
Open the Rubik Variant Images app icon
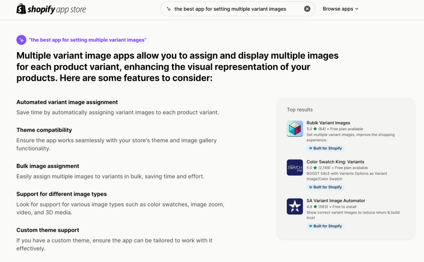click(295, 129)
